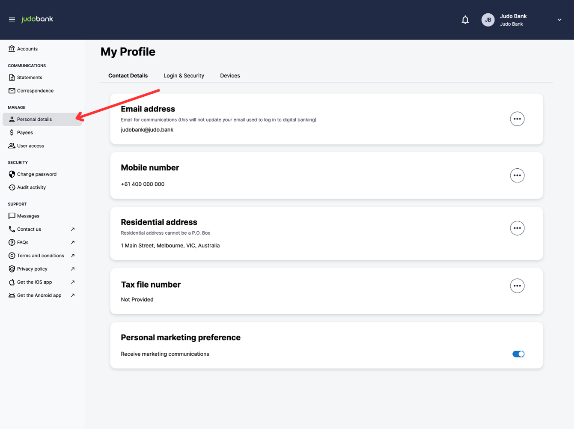Screen dimensions: 574x429
Task: Click Get the iOS app label
Action: 34,282
